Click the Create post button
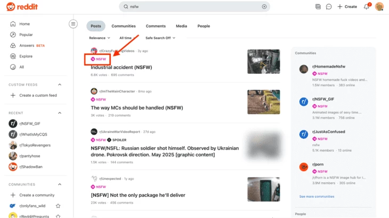This screenshot has height=218, width=389. (x=347, y=7)
